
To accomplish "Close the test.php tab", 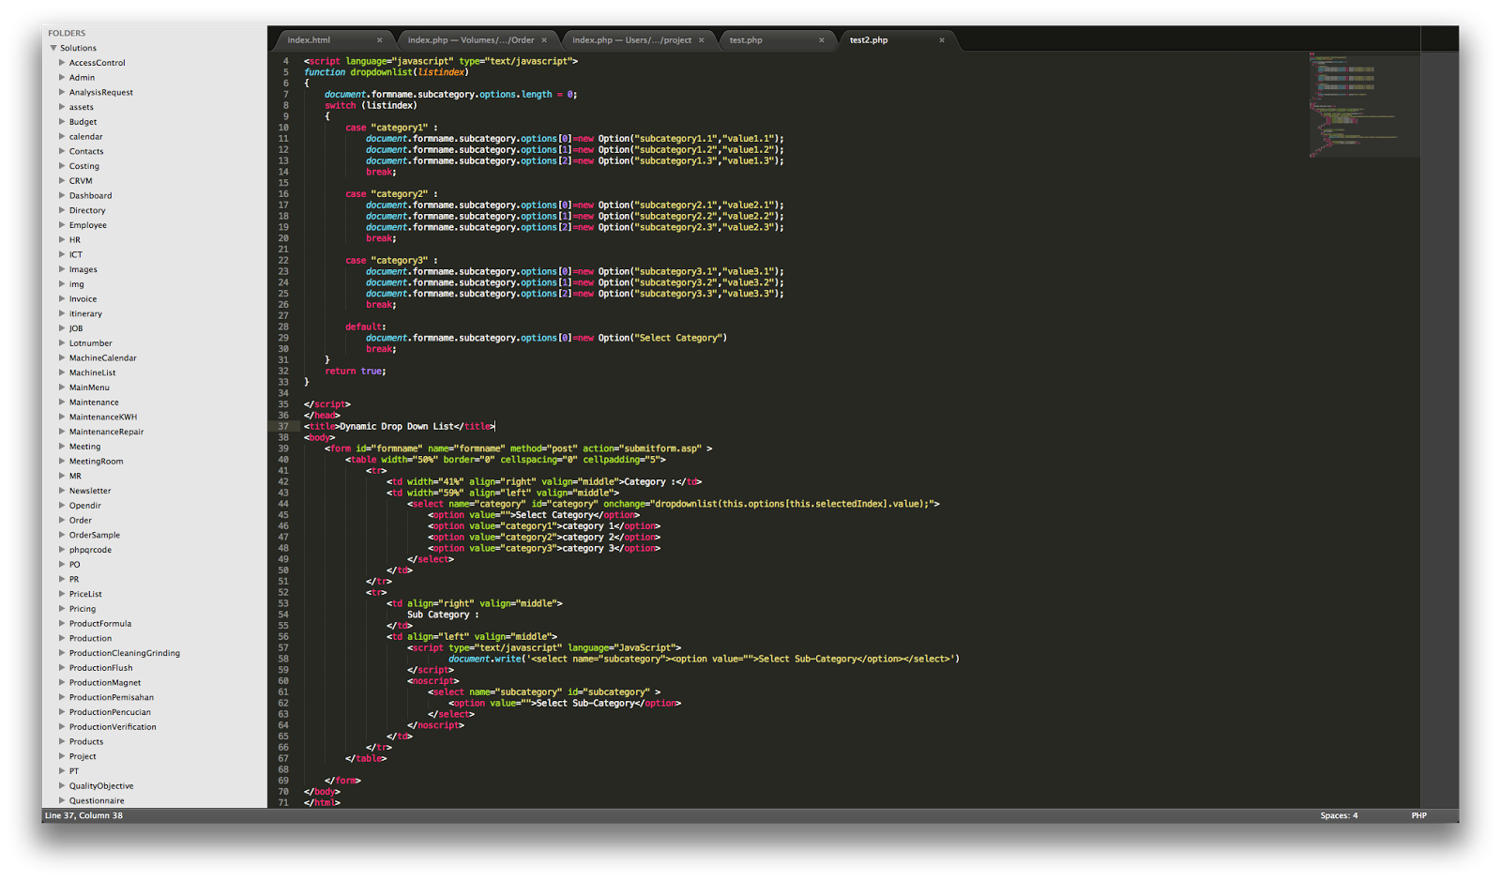I will (x=822, y=40).
